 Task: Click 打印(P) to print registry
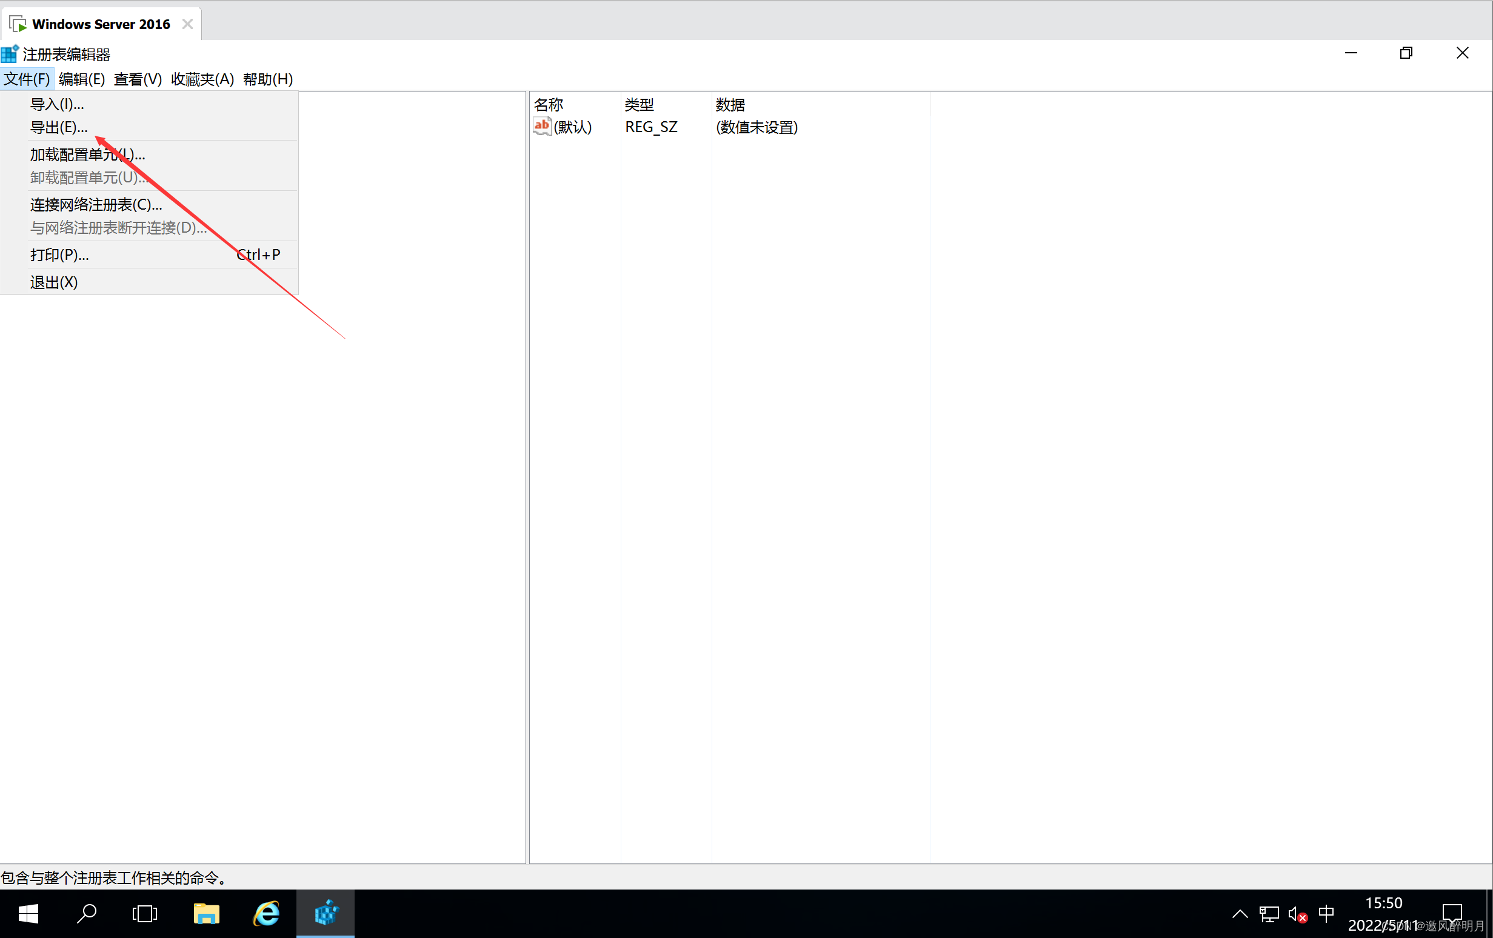tap(58, 254)
